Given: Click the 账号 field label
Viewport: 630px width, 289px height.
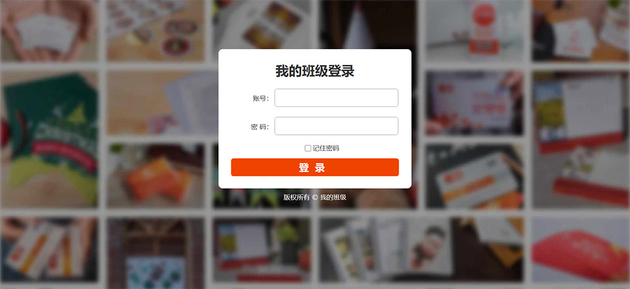Looking at the screenshot, I should pyautogui.click(x=260, y=98).
